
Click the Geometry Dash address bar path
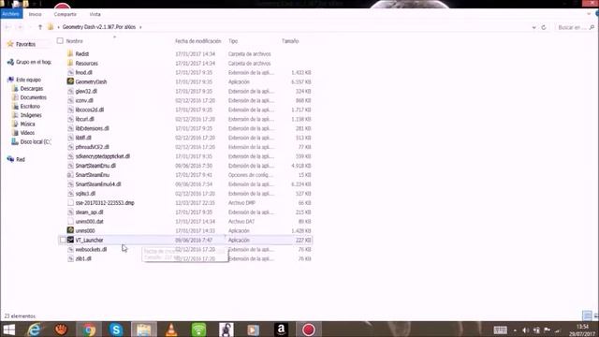[99, 27]
